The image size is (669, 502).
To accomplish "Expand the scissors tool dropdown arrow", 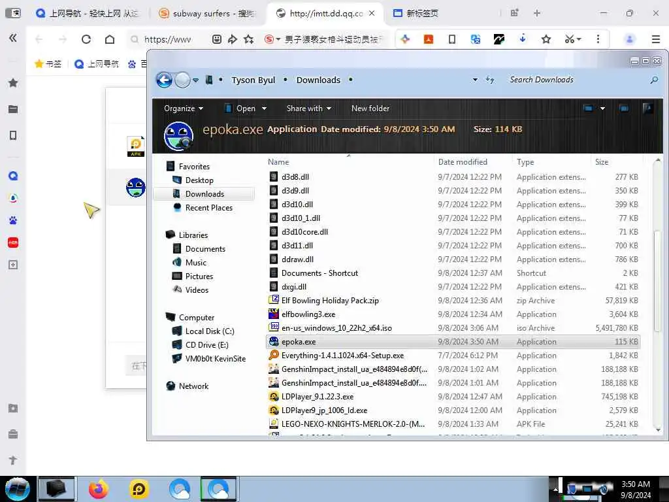I will pyautogui.click(x=579, y=39).
